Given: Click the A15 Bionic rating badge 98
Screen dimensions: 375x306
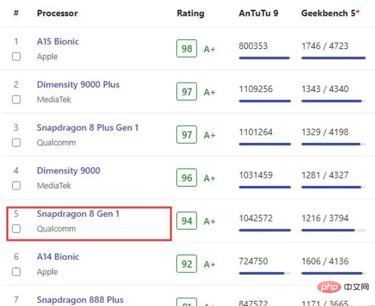Looking at the screenshot, I should [187, 49].
